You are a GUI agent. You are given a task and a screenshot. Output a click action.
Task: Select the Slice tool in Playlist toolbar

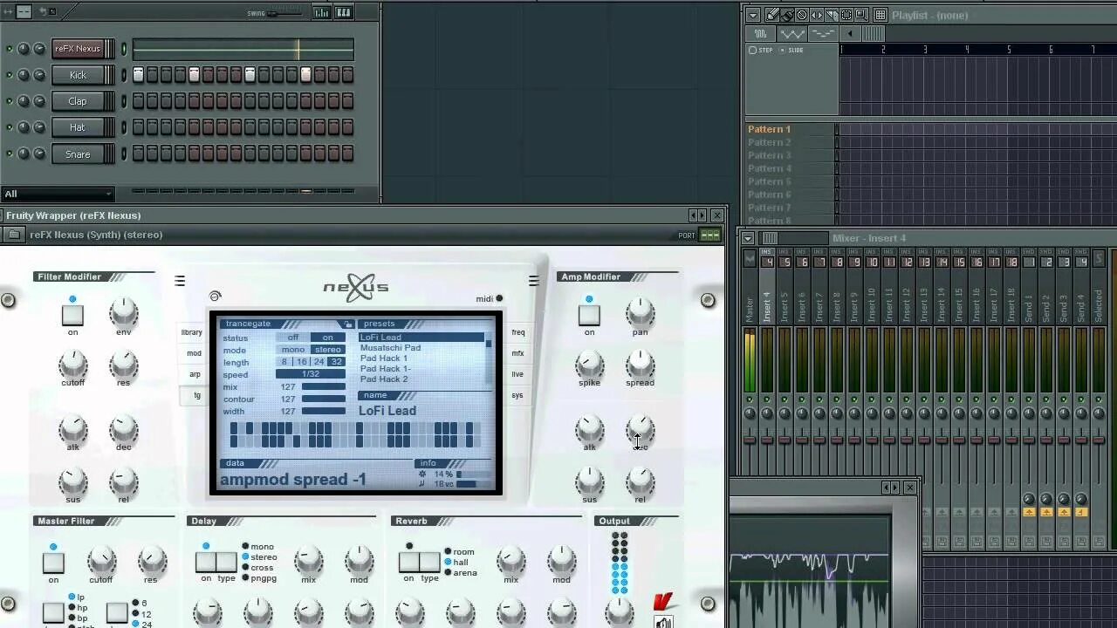click(x=832, y=15)
